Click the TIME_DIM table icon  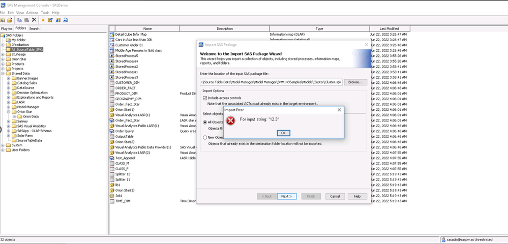[112, 201]
